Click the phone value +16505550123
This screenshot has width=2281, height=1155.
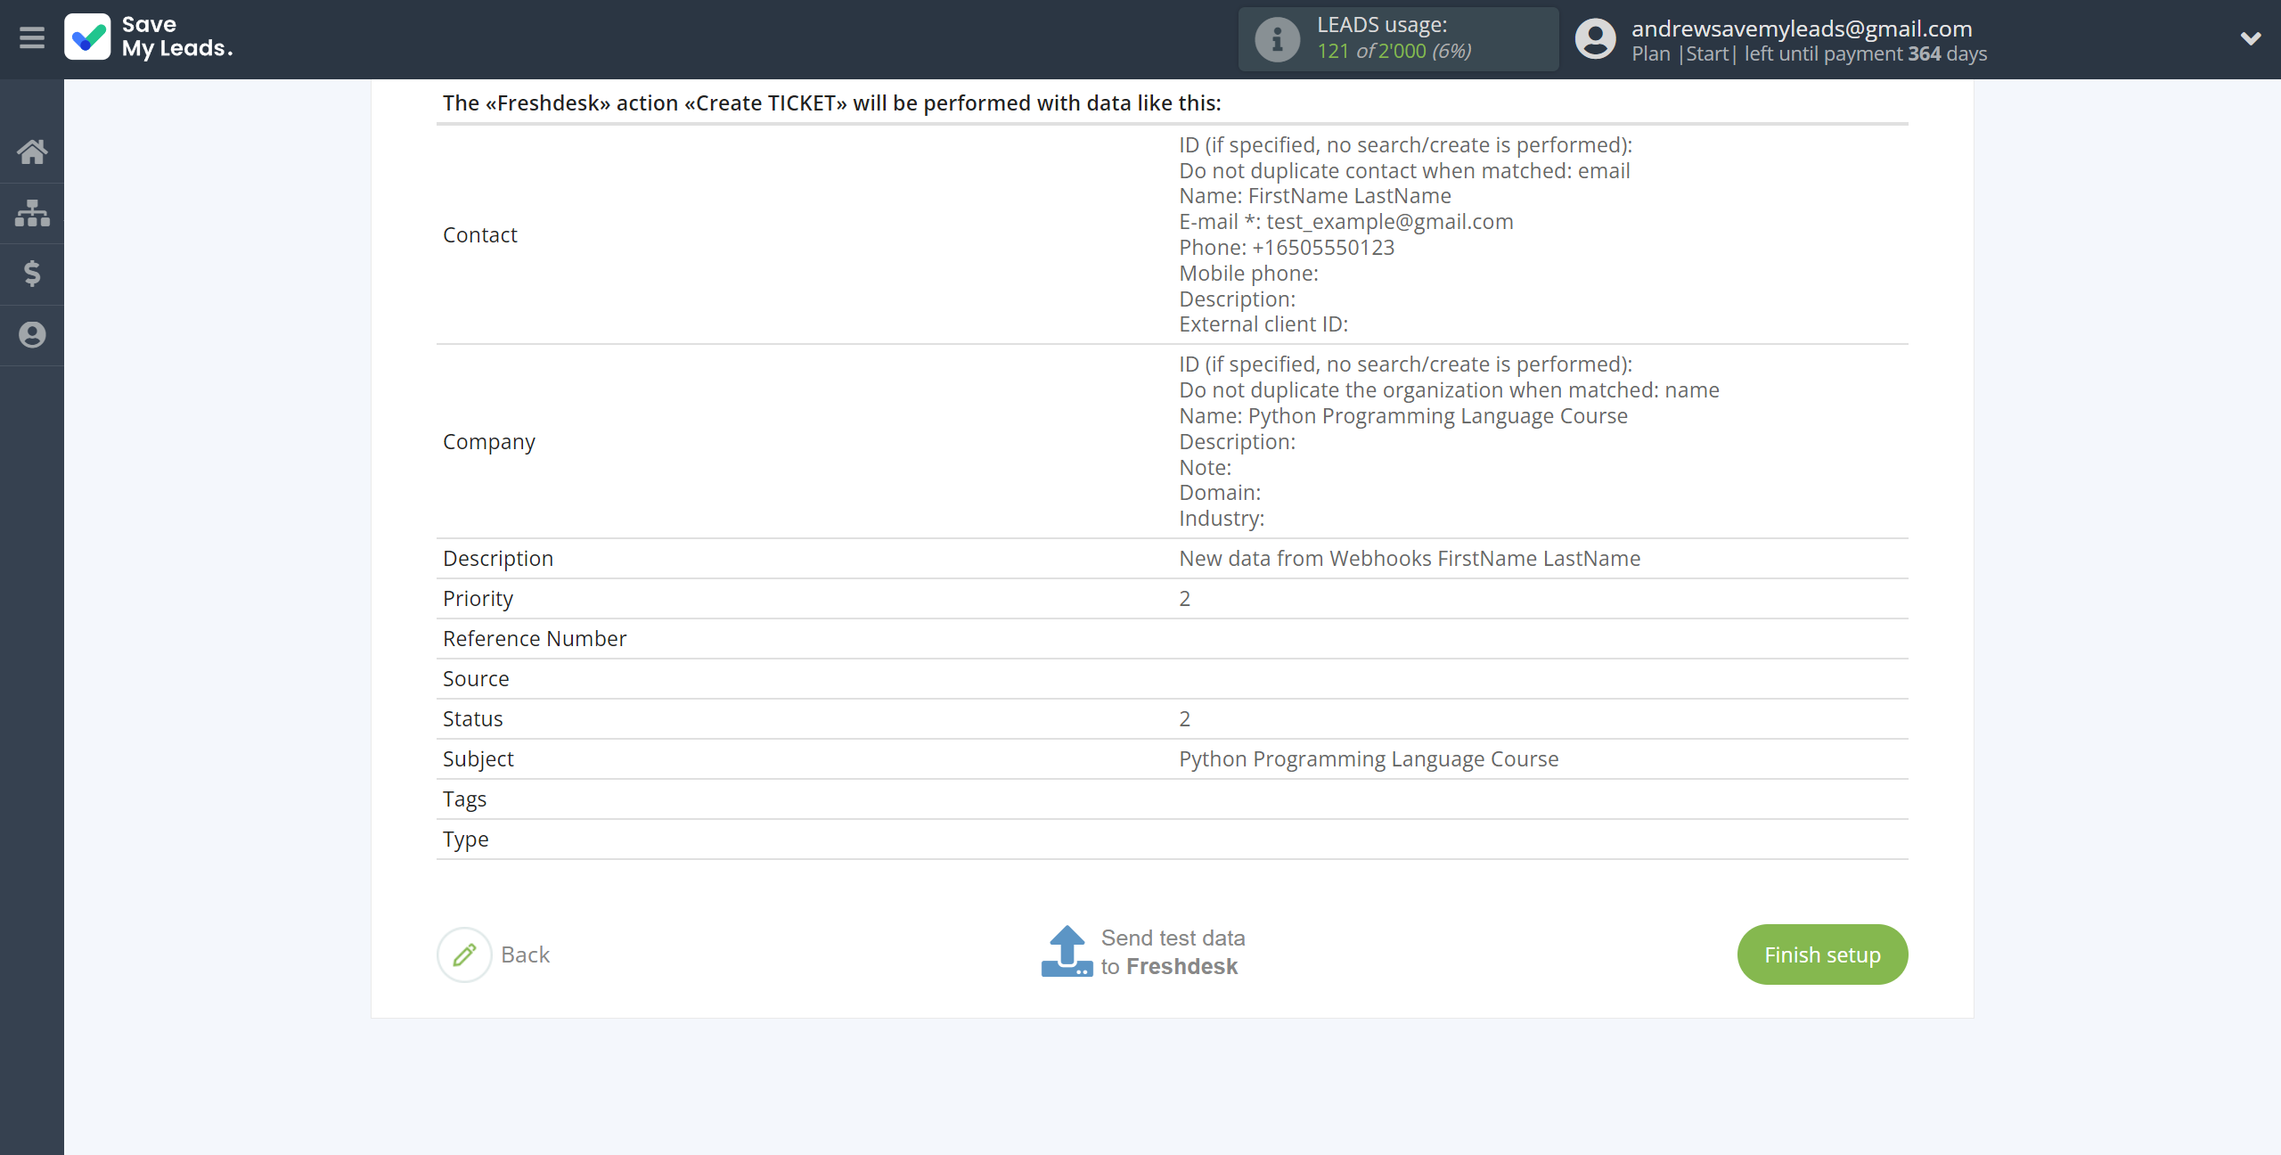tap(1323, 248)
